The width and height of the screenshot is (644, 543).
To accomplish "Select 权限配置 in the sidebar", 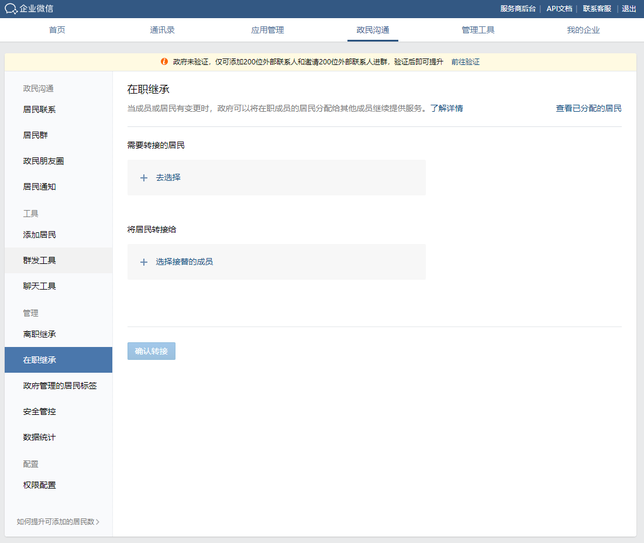I will coord(58,485).
